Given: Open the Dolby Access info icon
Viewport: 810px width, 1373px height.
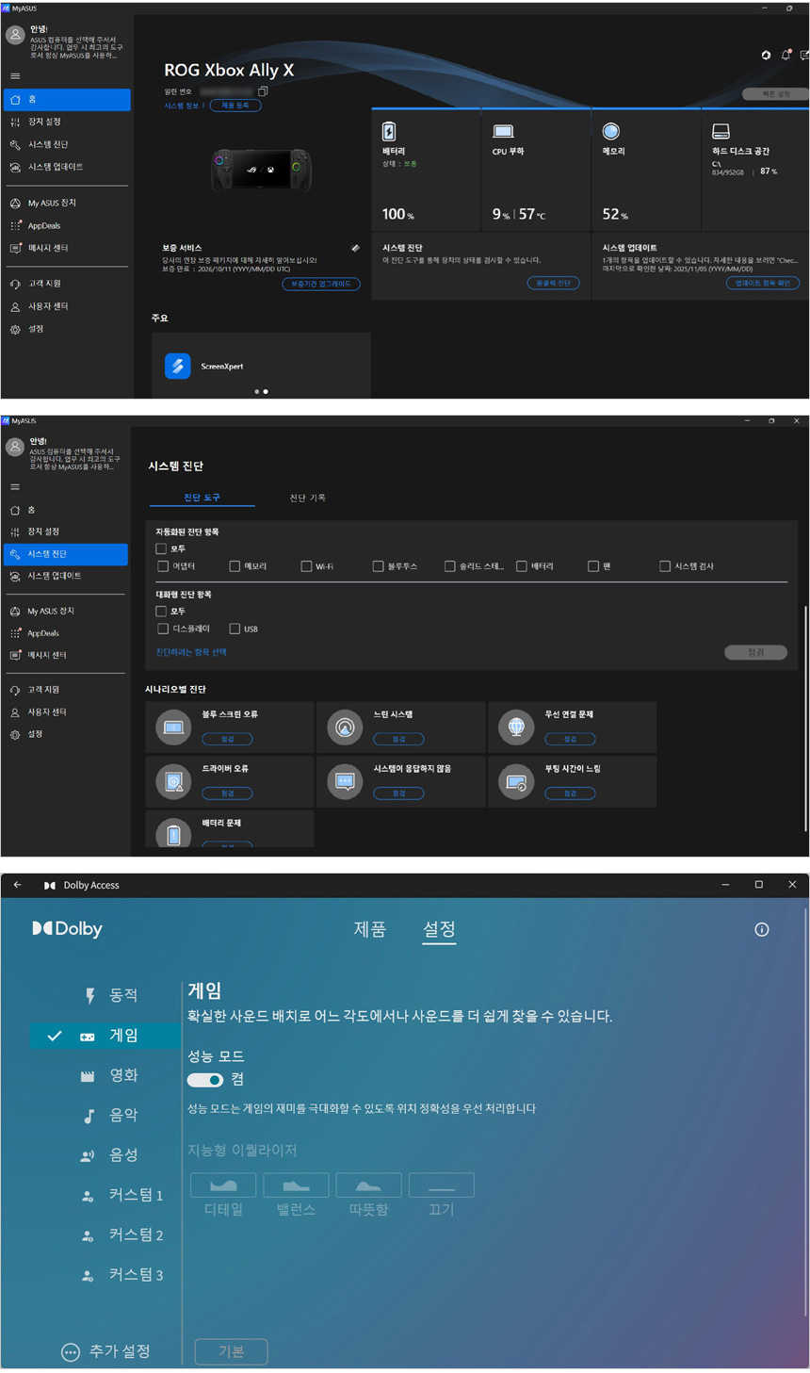Looking at the screenshot, I should point(762,929).
